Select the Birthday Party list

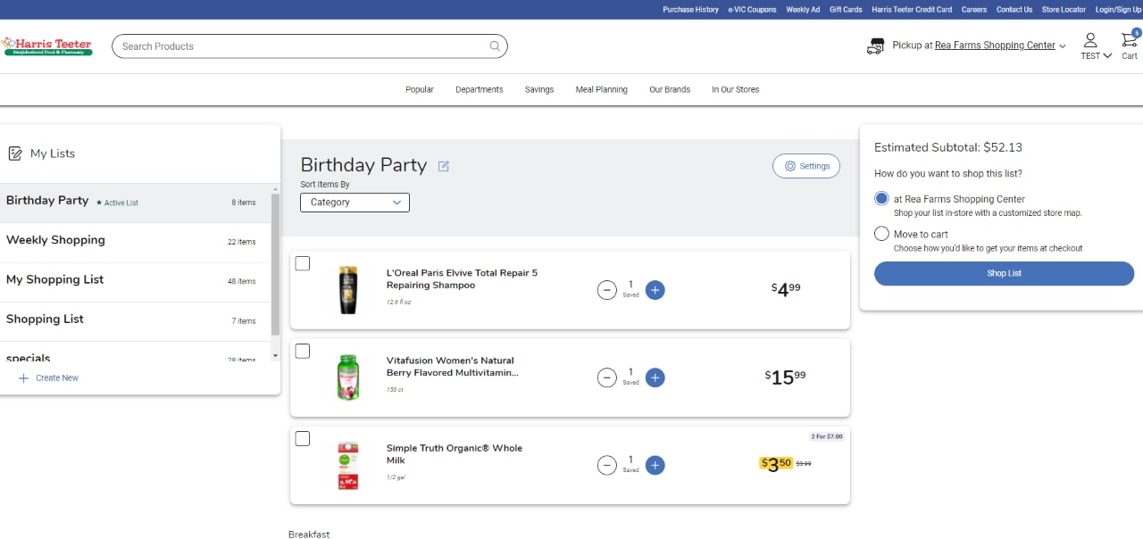pyautogui.click(x=134, y=203)
